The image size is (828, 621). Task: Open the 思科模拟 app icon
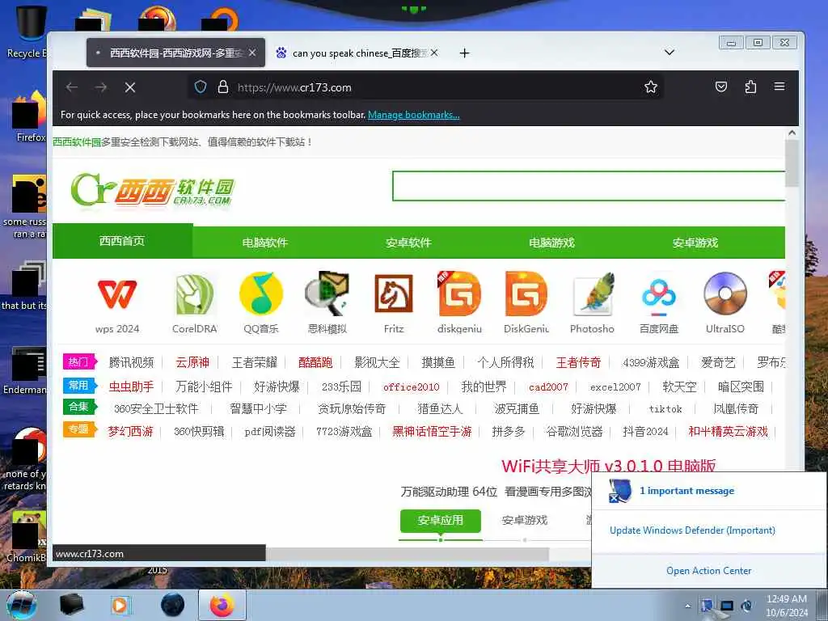click(327, 294)
